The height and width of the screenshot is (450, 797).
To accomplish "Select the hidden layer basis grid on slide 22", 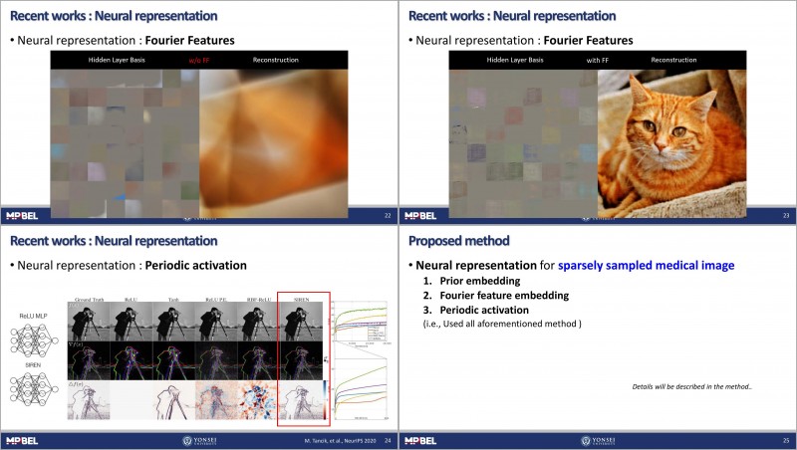I will point(125,143).
